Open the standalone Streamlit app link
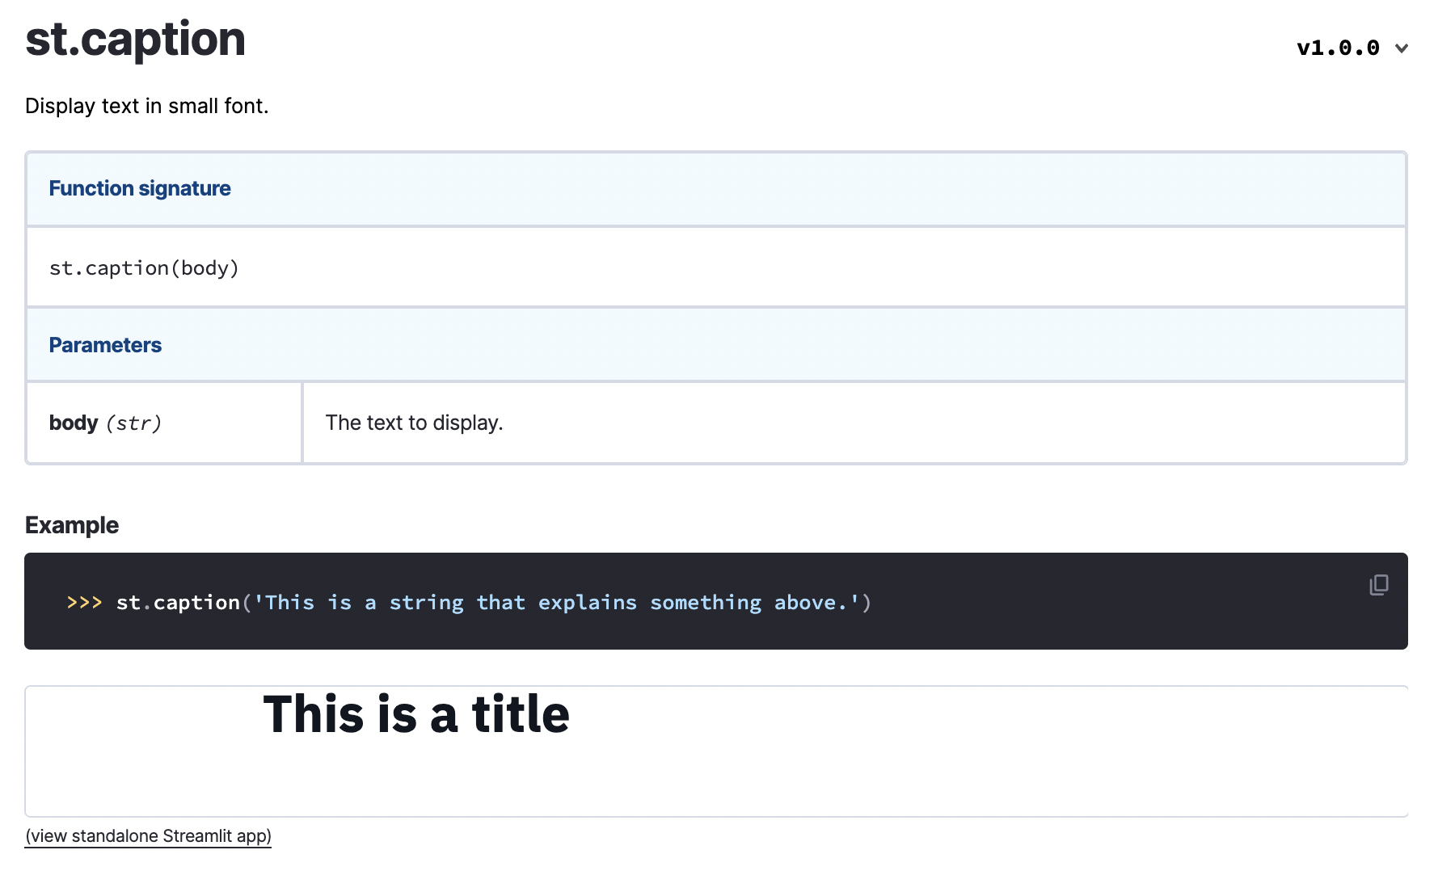 (148, 836)
